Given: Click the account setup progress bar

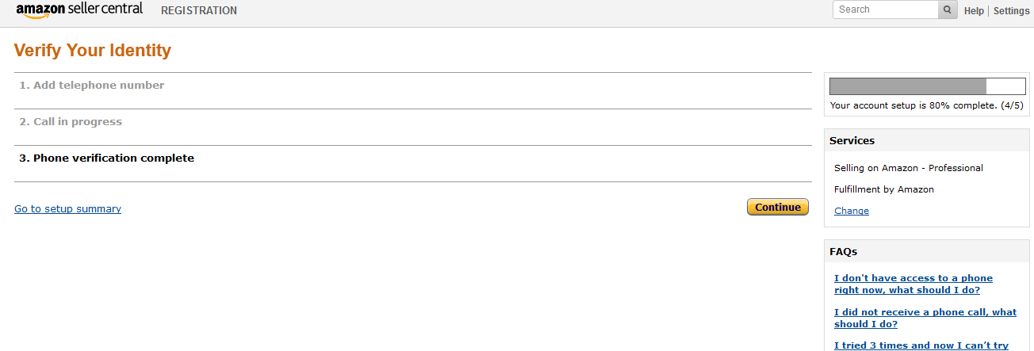Looking at the screenshot, I should pos(927,86).
